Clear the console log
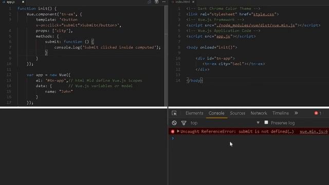 pos(174,123)
